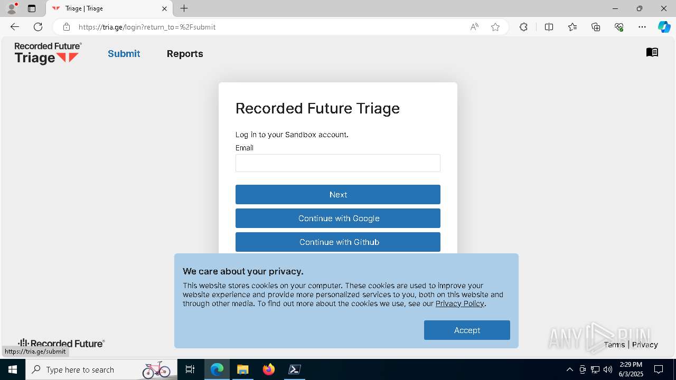The image size is (676, 380).
Task: Open Task View on taskbar
Action: (190, 369)
